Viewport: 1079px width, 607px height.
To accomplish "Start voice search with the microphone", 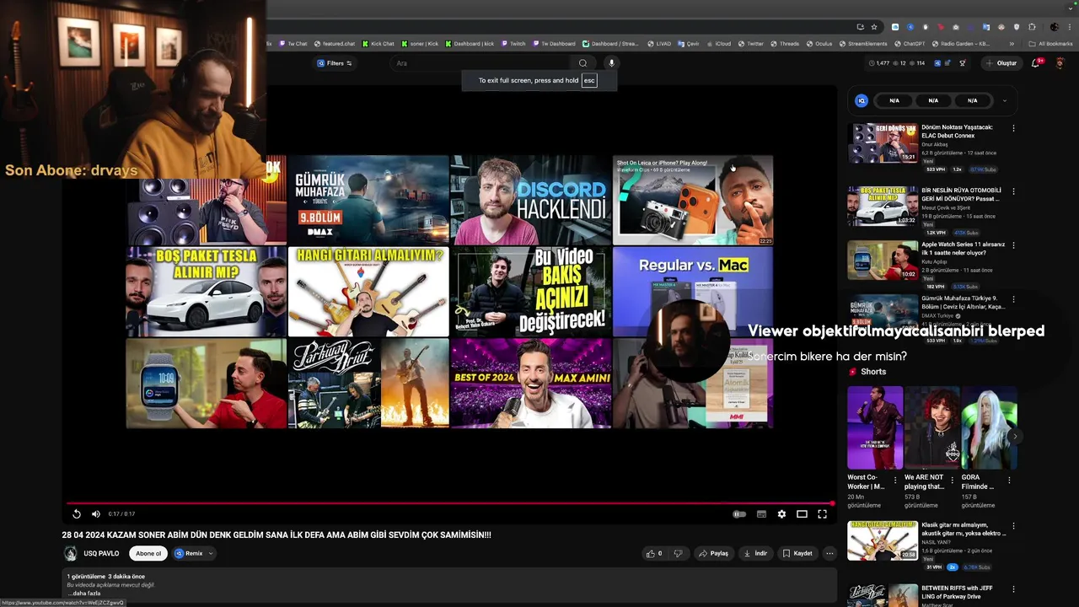I will pyautogui.click(x=612, y=63).
